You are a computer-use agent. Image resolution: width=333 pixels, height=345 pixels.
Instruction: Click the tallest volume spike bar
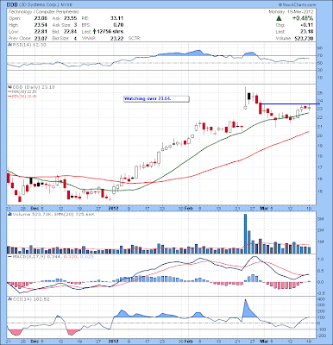(x=245, y=234)
